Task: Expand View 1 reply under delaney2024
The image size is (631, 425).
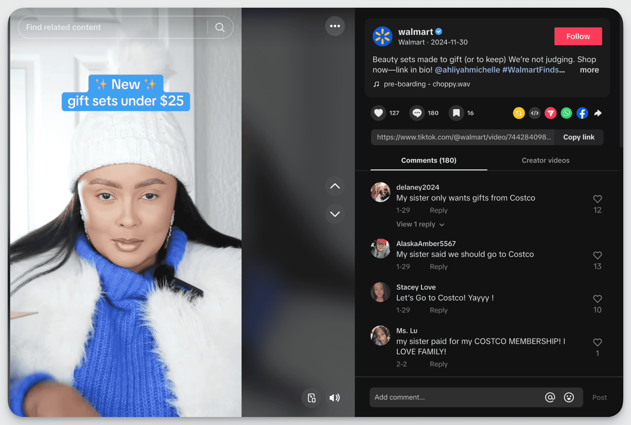Action: coord(420,224)
